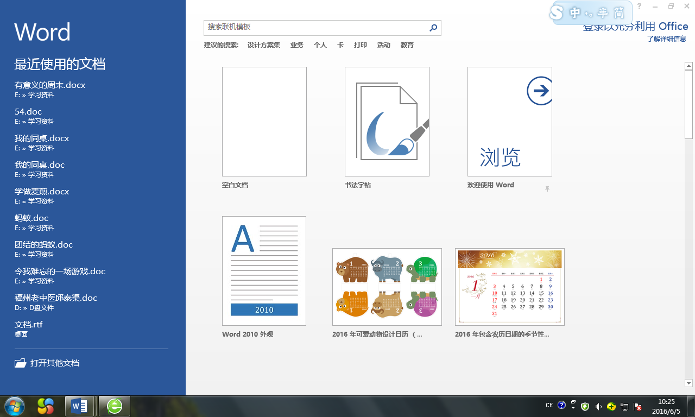
Task: Click the Word help question mark
Action: (x=639, y=6)
